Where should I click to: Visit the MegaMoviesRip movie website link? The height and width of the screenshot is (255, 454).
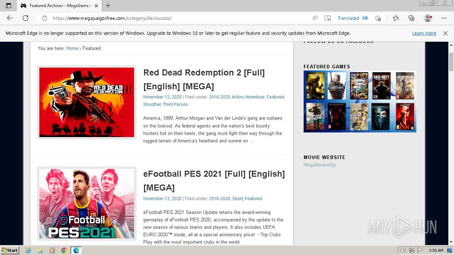[320, 165]
